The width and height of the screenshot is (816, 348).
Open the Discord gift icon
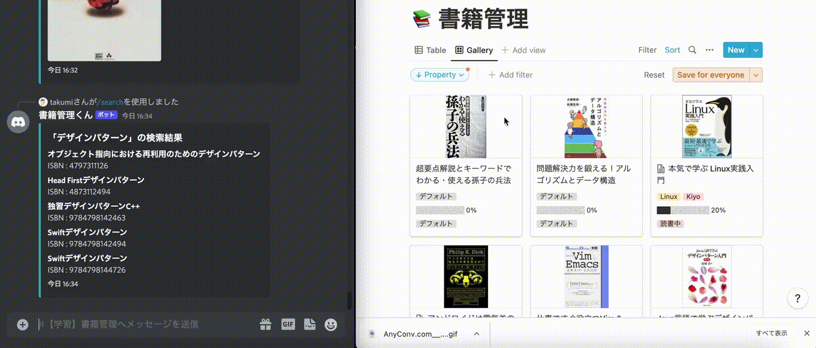point(266,325)
